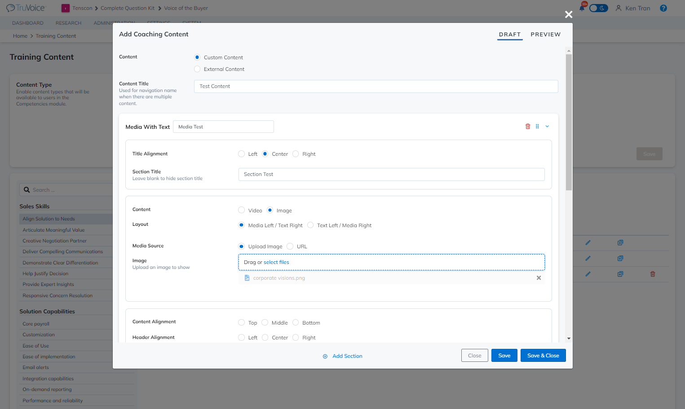Grab the section reorder handle icon
Image resolution: width=685 pixels, height=409 pixels.
(x=537, y=127)
